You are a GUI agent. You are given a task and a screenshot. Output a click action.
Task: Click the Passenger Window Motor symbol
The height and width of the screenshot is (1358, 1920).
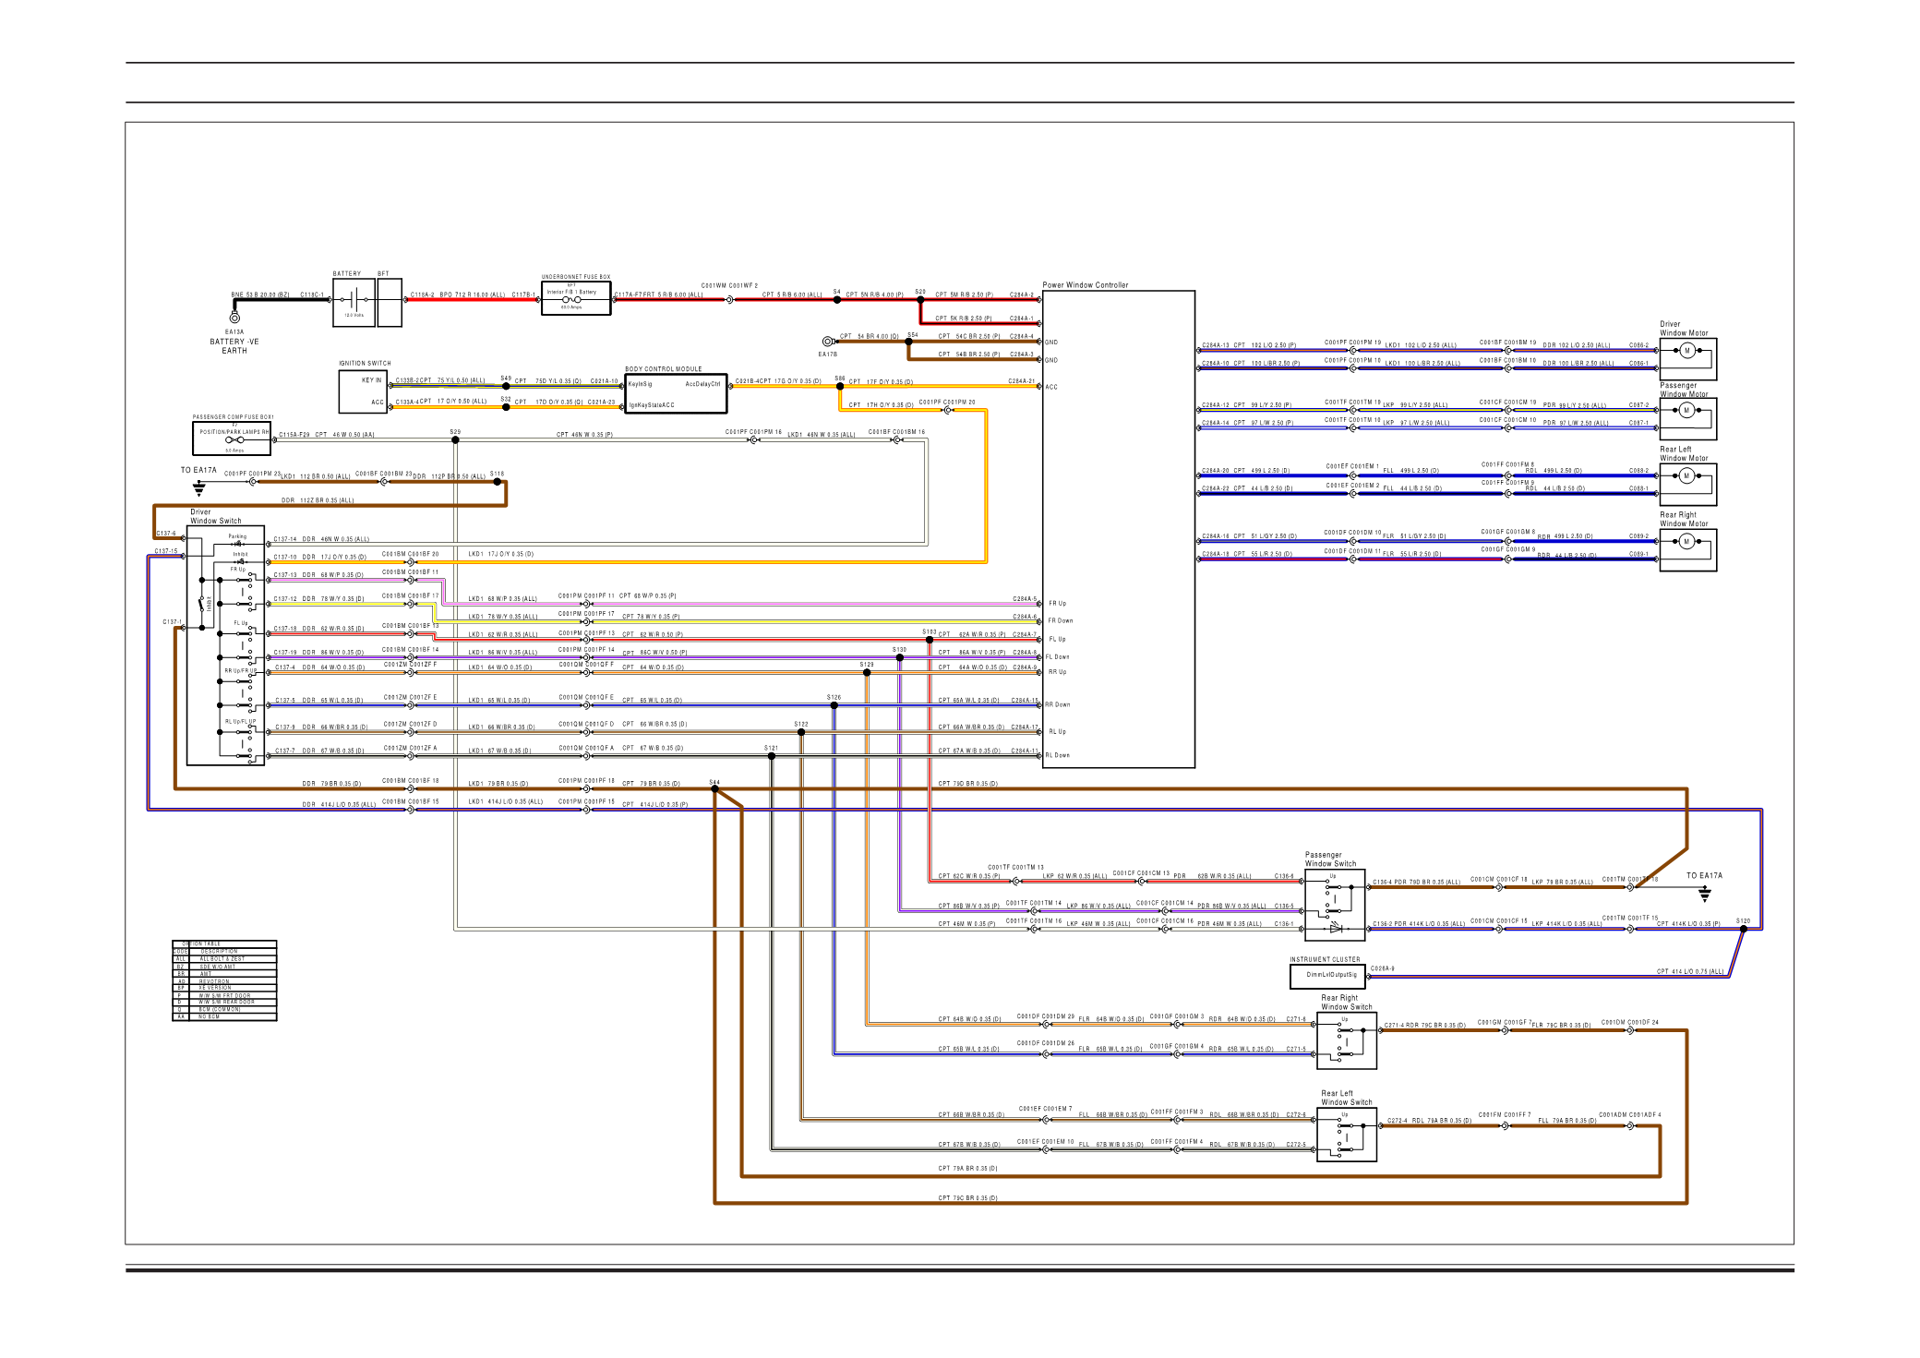1687,411
